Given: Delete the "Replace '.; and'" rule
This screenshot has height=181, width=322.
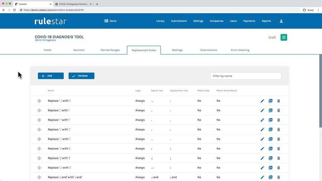Looking at the screenshot, I should (x=278, y=177).
